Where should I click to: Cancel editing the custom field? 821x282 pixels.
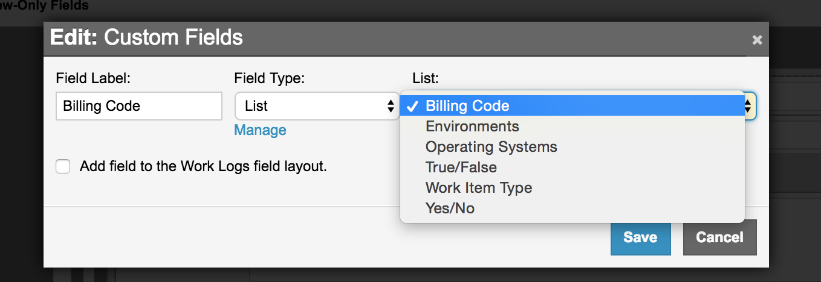[x=719, y=237]
